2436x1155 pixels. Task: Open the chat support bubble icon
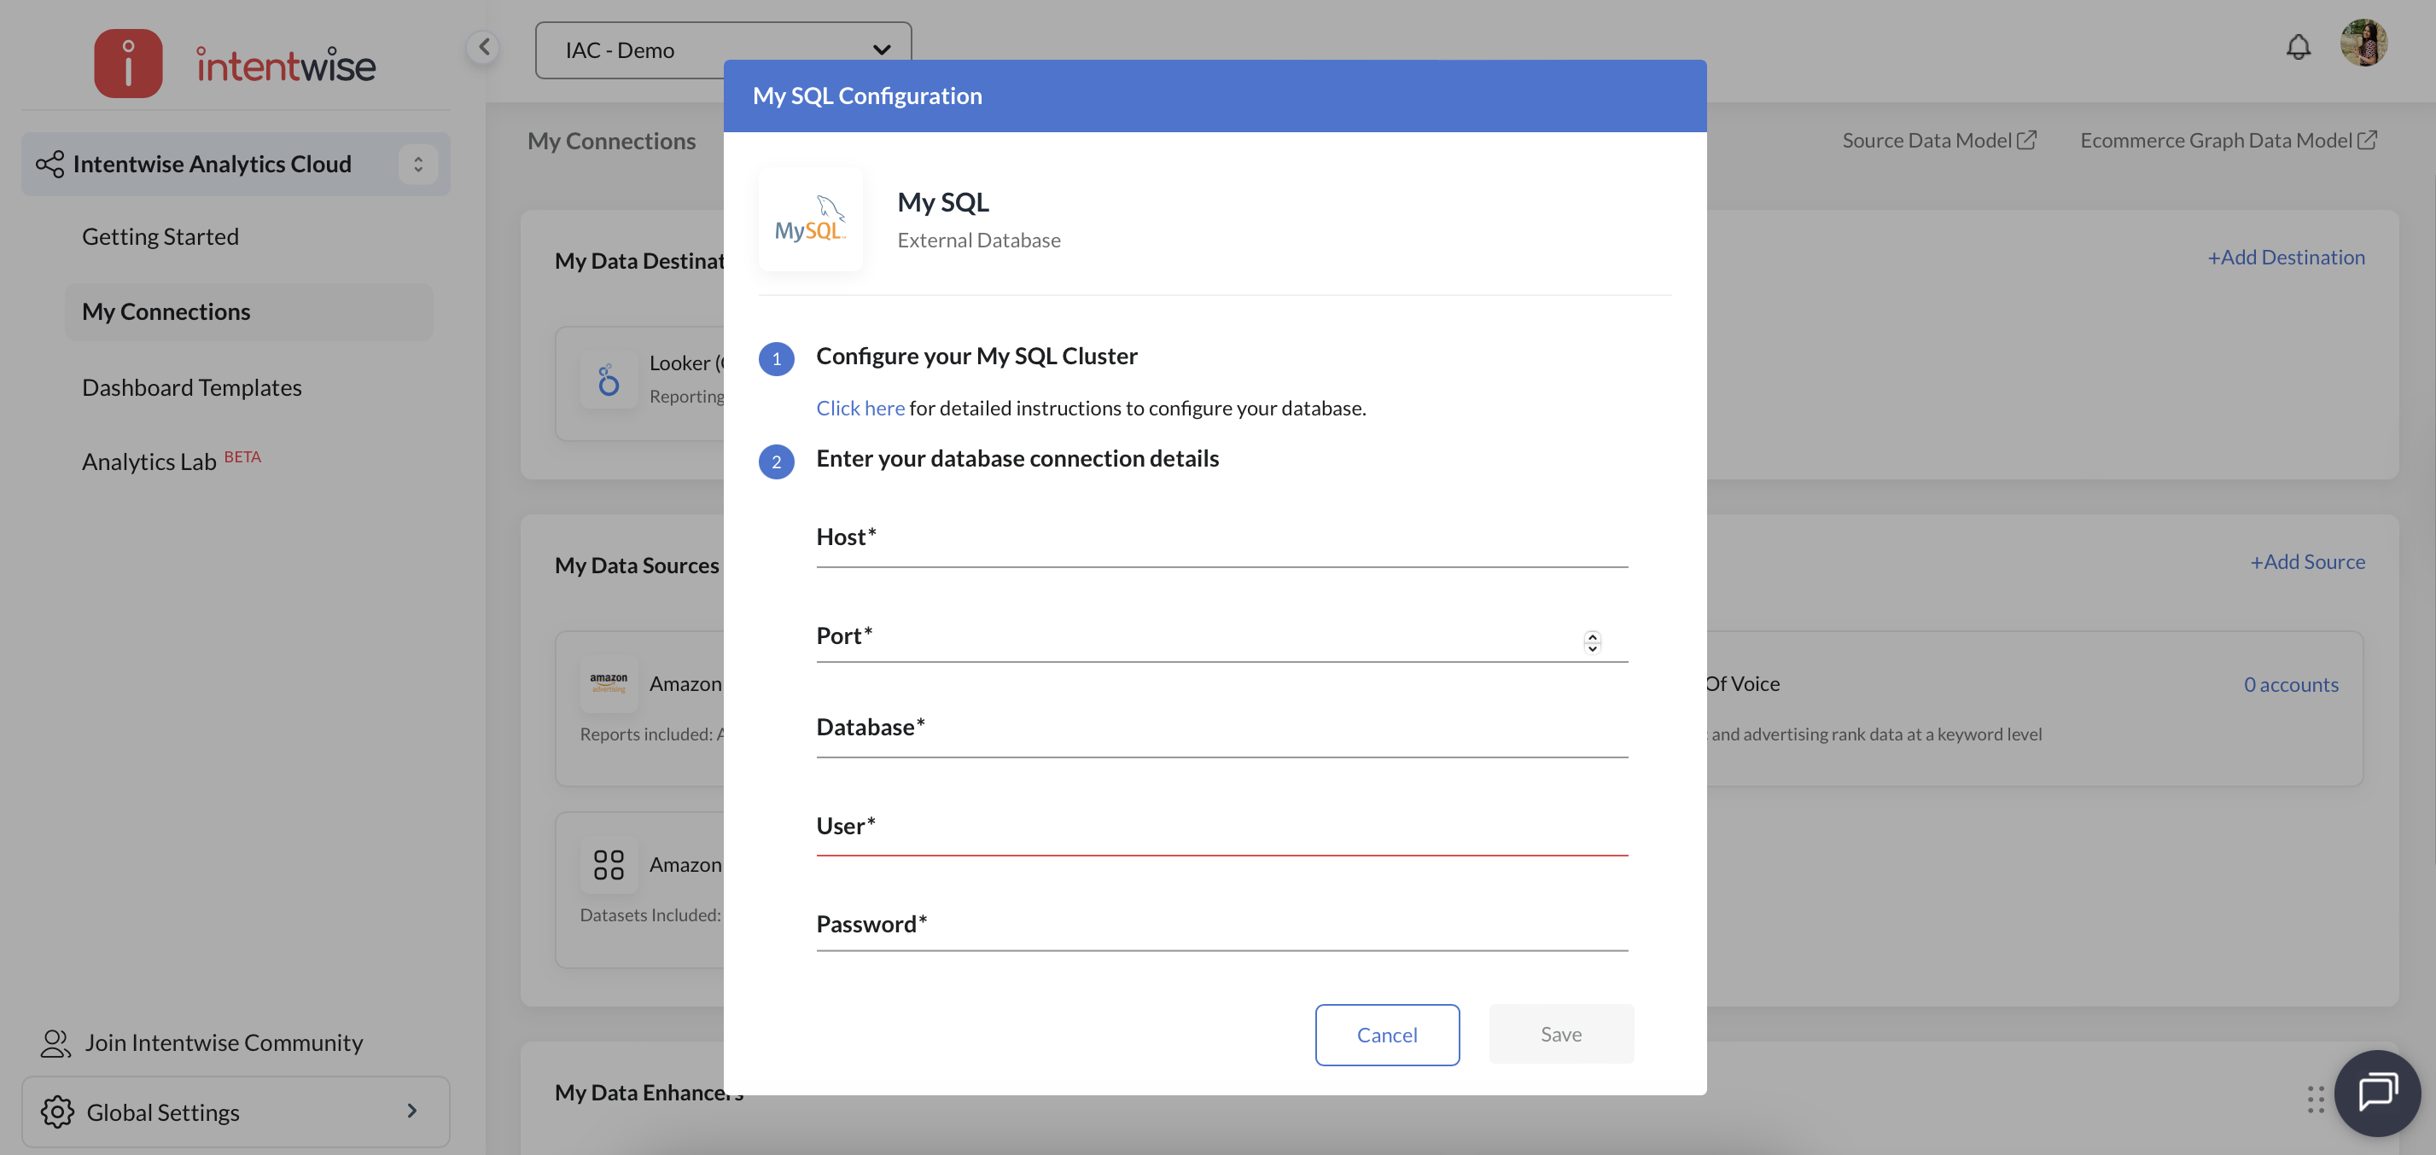coord(2376,1092)
